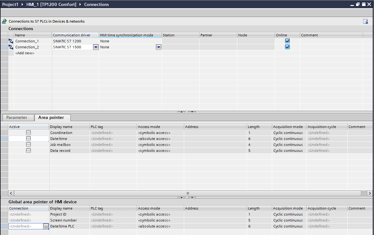Open Connections to S7 PLCs in Devices & networks

(x=47, y=21)
